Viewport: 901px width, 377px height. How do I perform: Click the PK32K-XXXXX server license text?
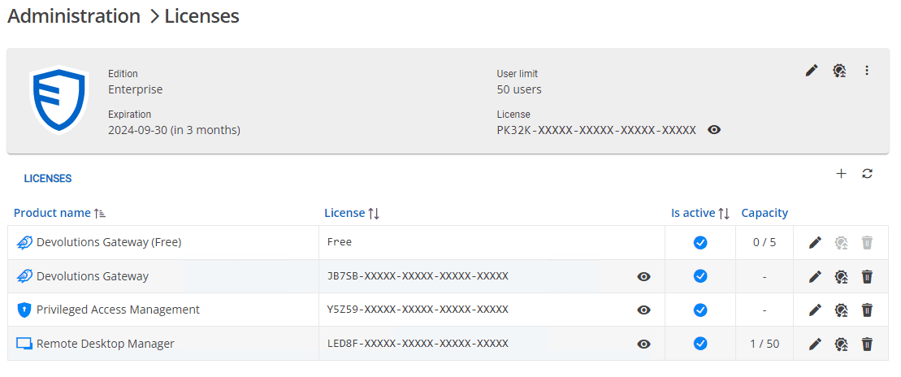pos(596,130)
